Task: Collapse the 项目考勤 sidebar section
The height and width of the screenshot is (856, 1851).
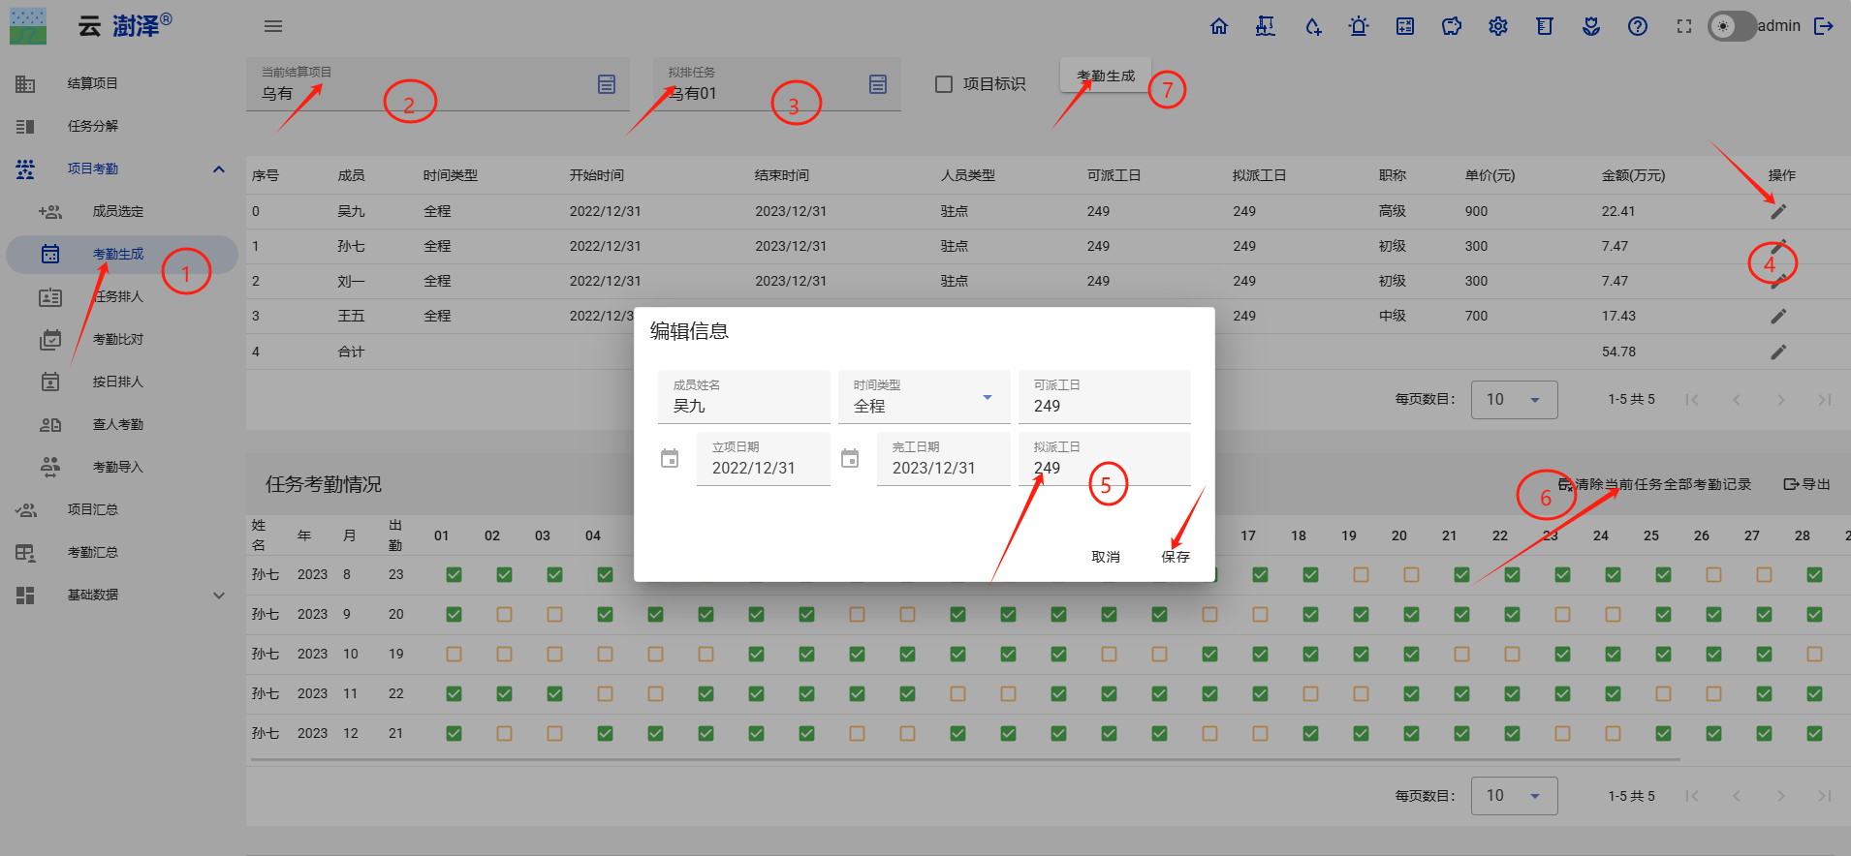Action: coord(219,168)
